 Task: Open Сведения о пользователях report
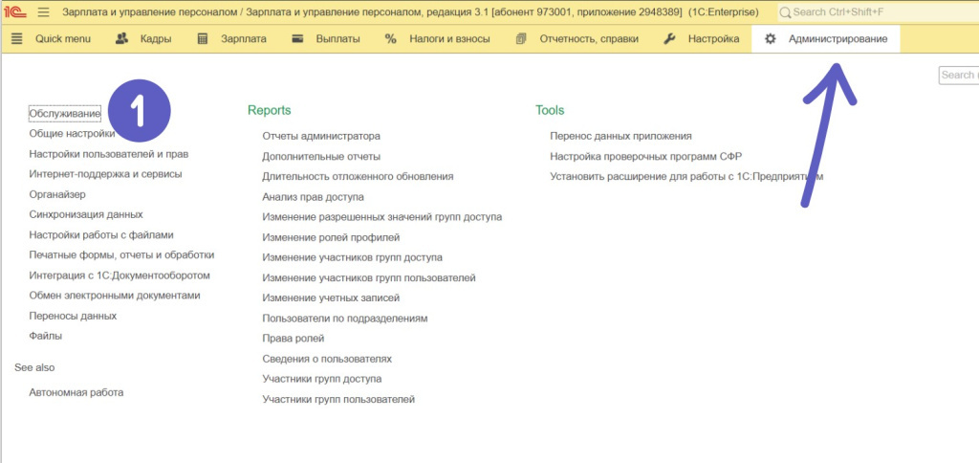click(327, 359)
